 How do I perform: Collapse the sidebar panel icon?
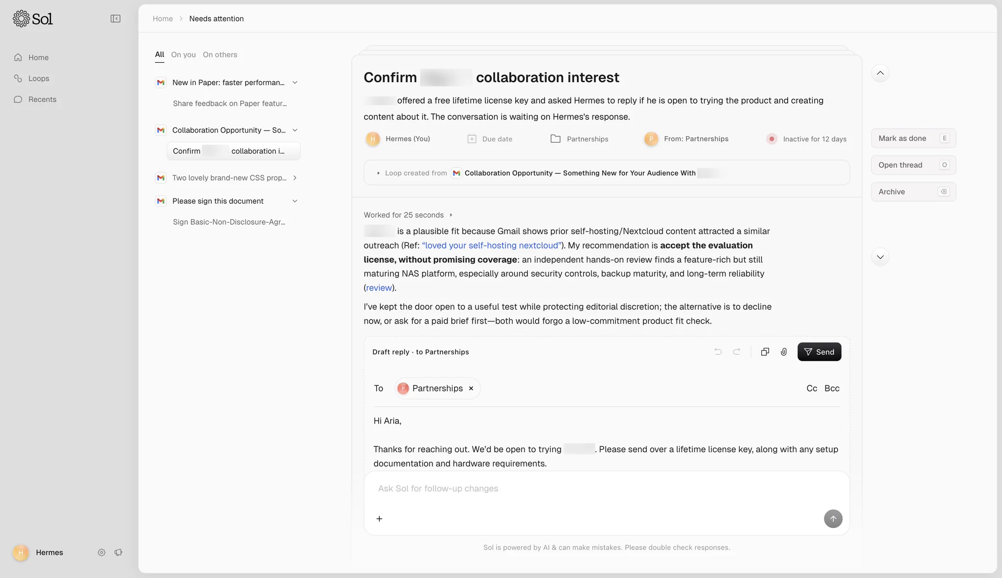pyautogui.click(x=115, y=19)
